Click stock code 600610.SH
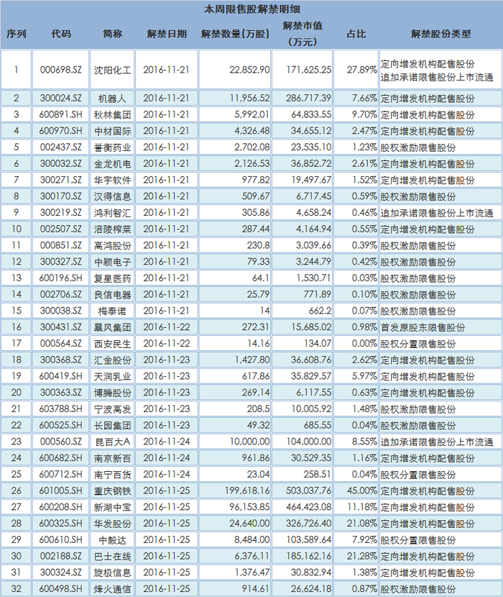The width and height of the screenshot is (503, 597). 61,540
